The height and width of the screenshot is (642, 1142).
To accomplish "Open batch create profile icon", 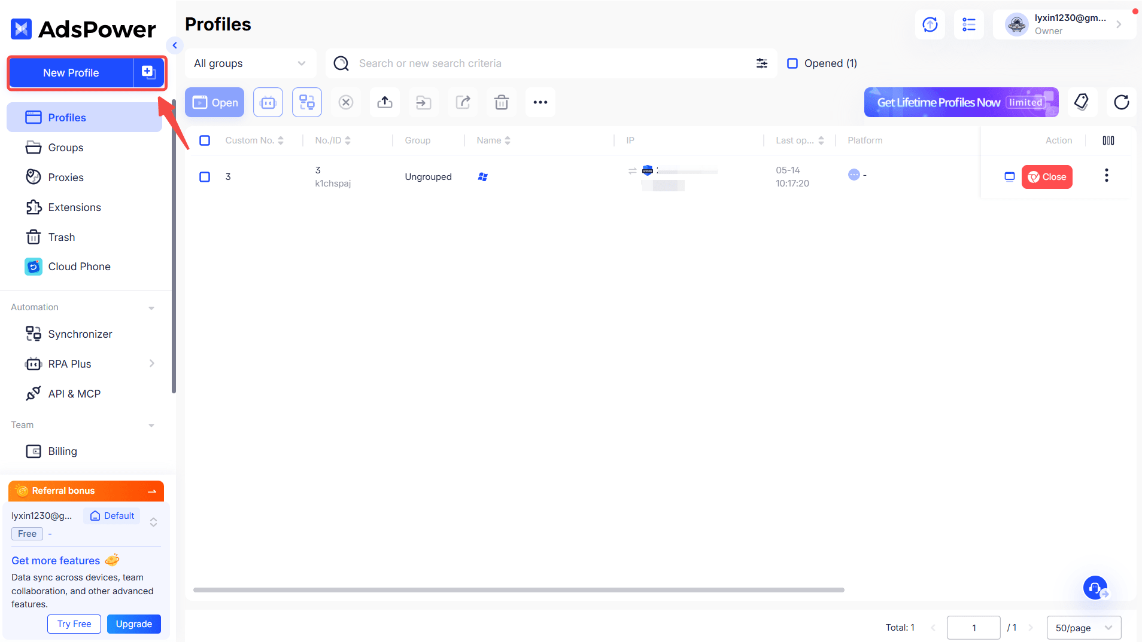I will (148, 73).
